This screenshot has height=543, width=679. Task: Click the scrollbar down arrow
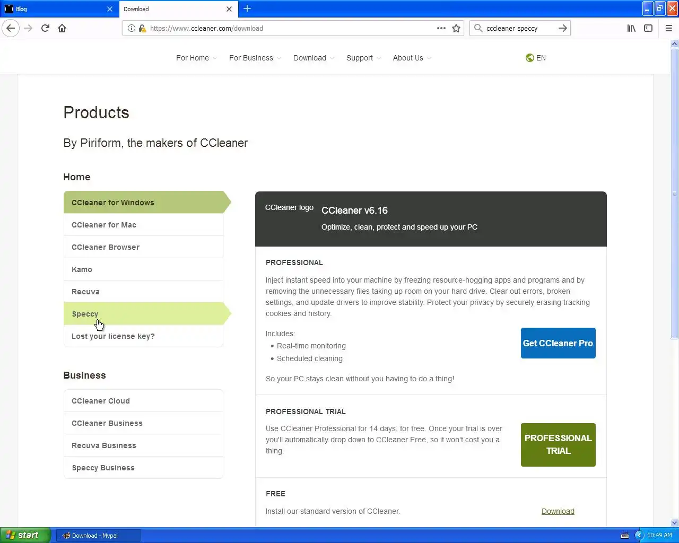(x=675, y=522)
